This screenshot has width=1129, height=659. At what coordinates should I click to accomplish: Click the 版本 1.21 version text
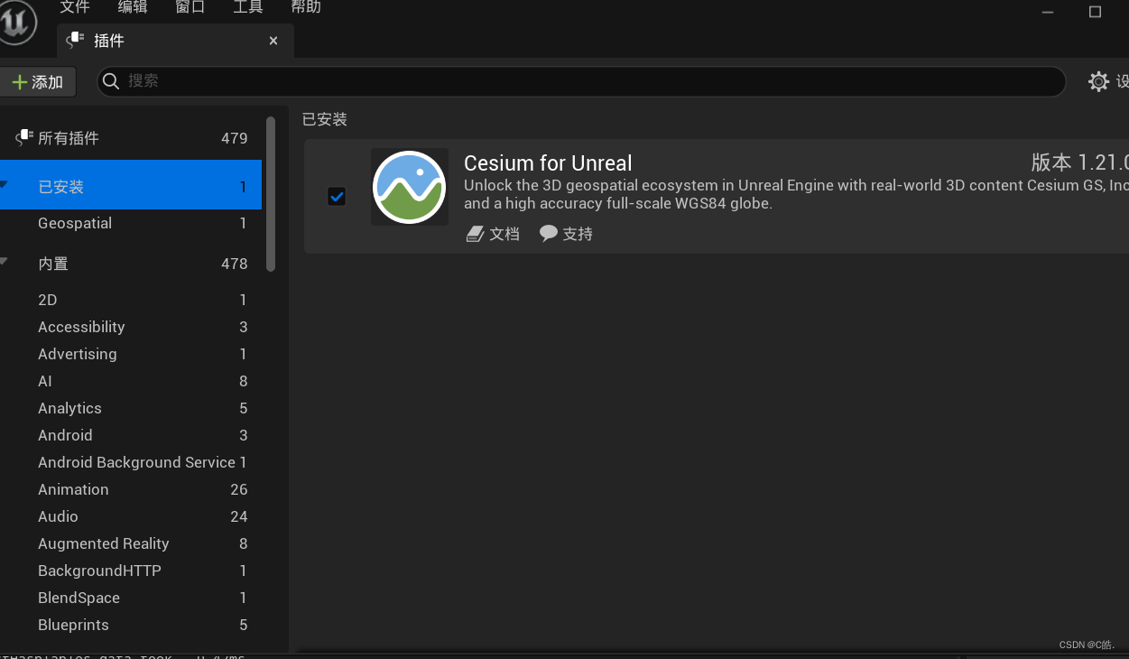1079,162
